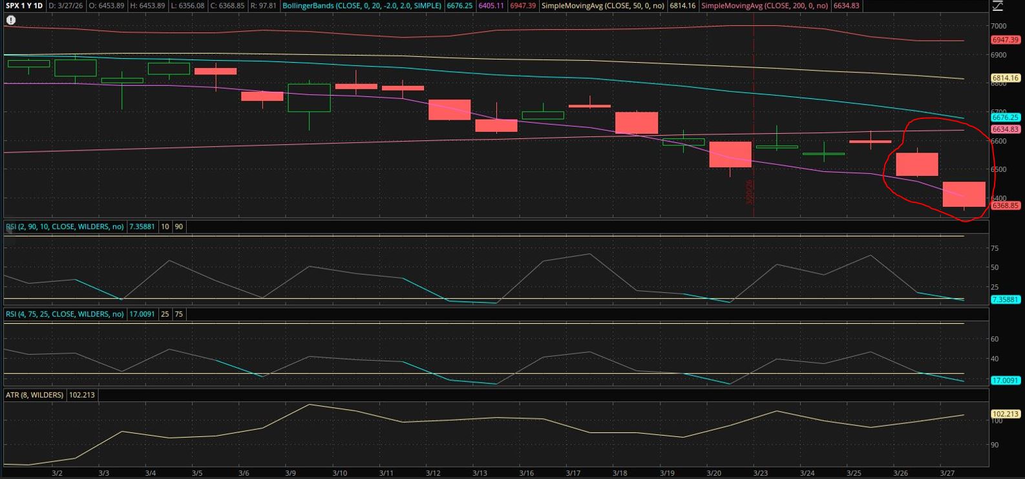The image size is (1025, 479).
Task: Click the 6368.85 last price bubble
Action: (x=1005, y=206)
